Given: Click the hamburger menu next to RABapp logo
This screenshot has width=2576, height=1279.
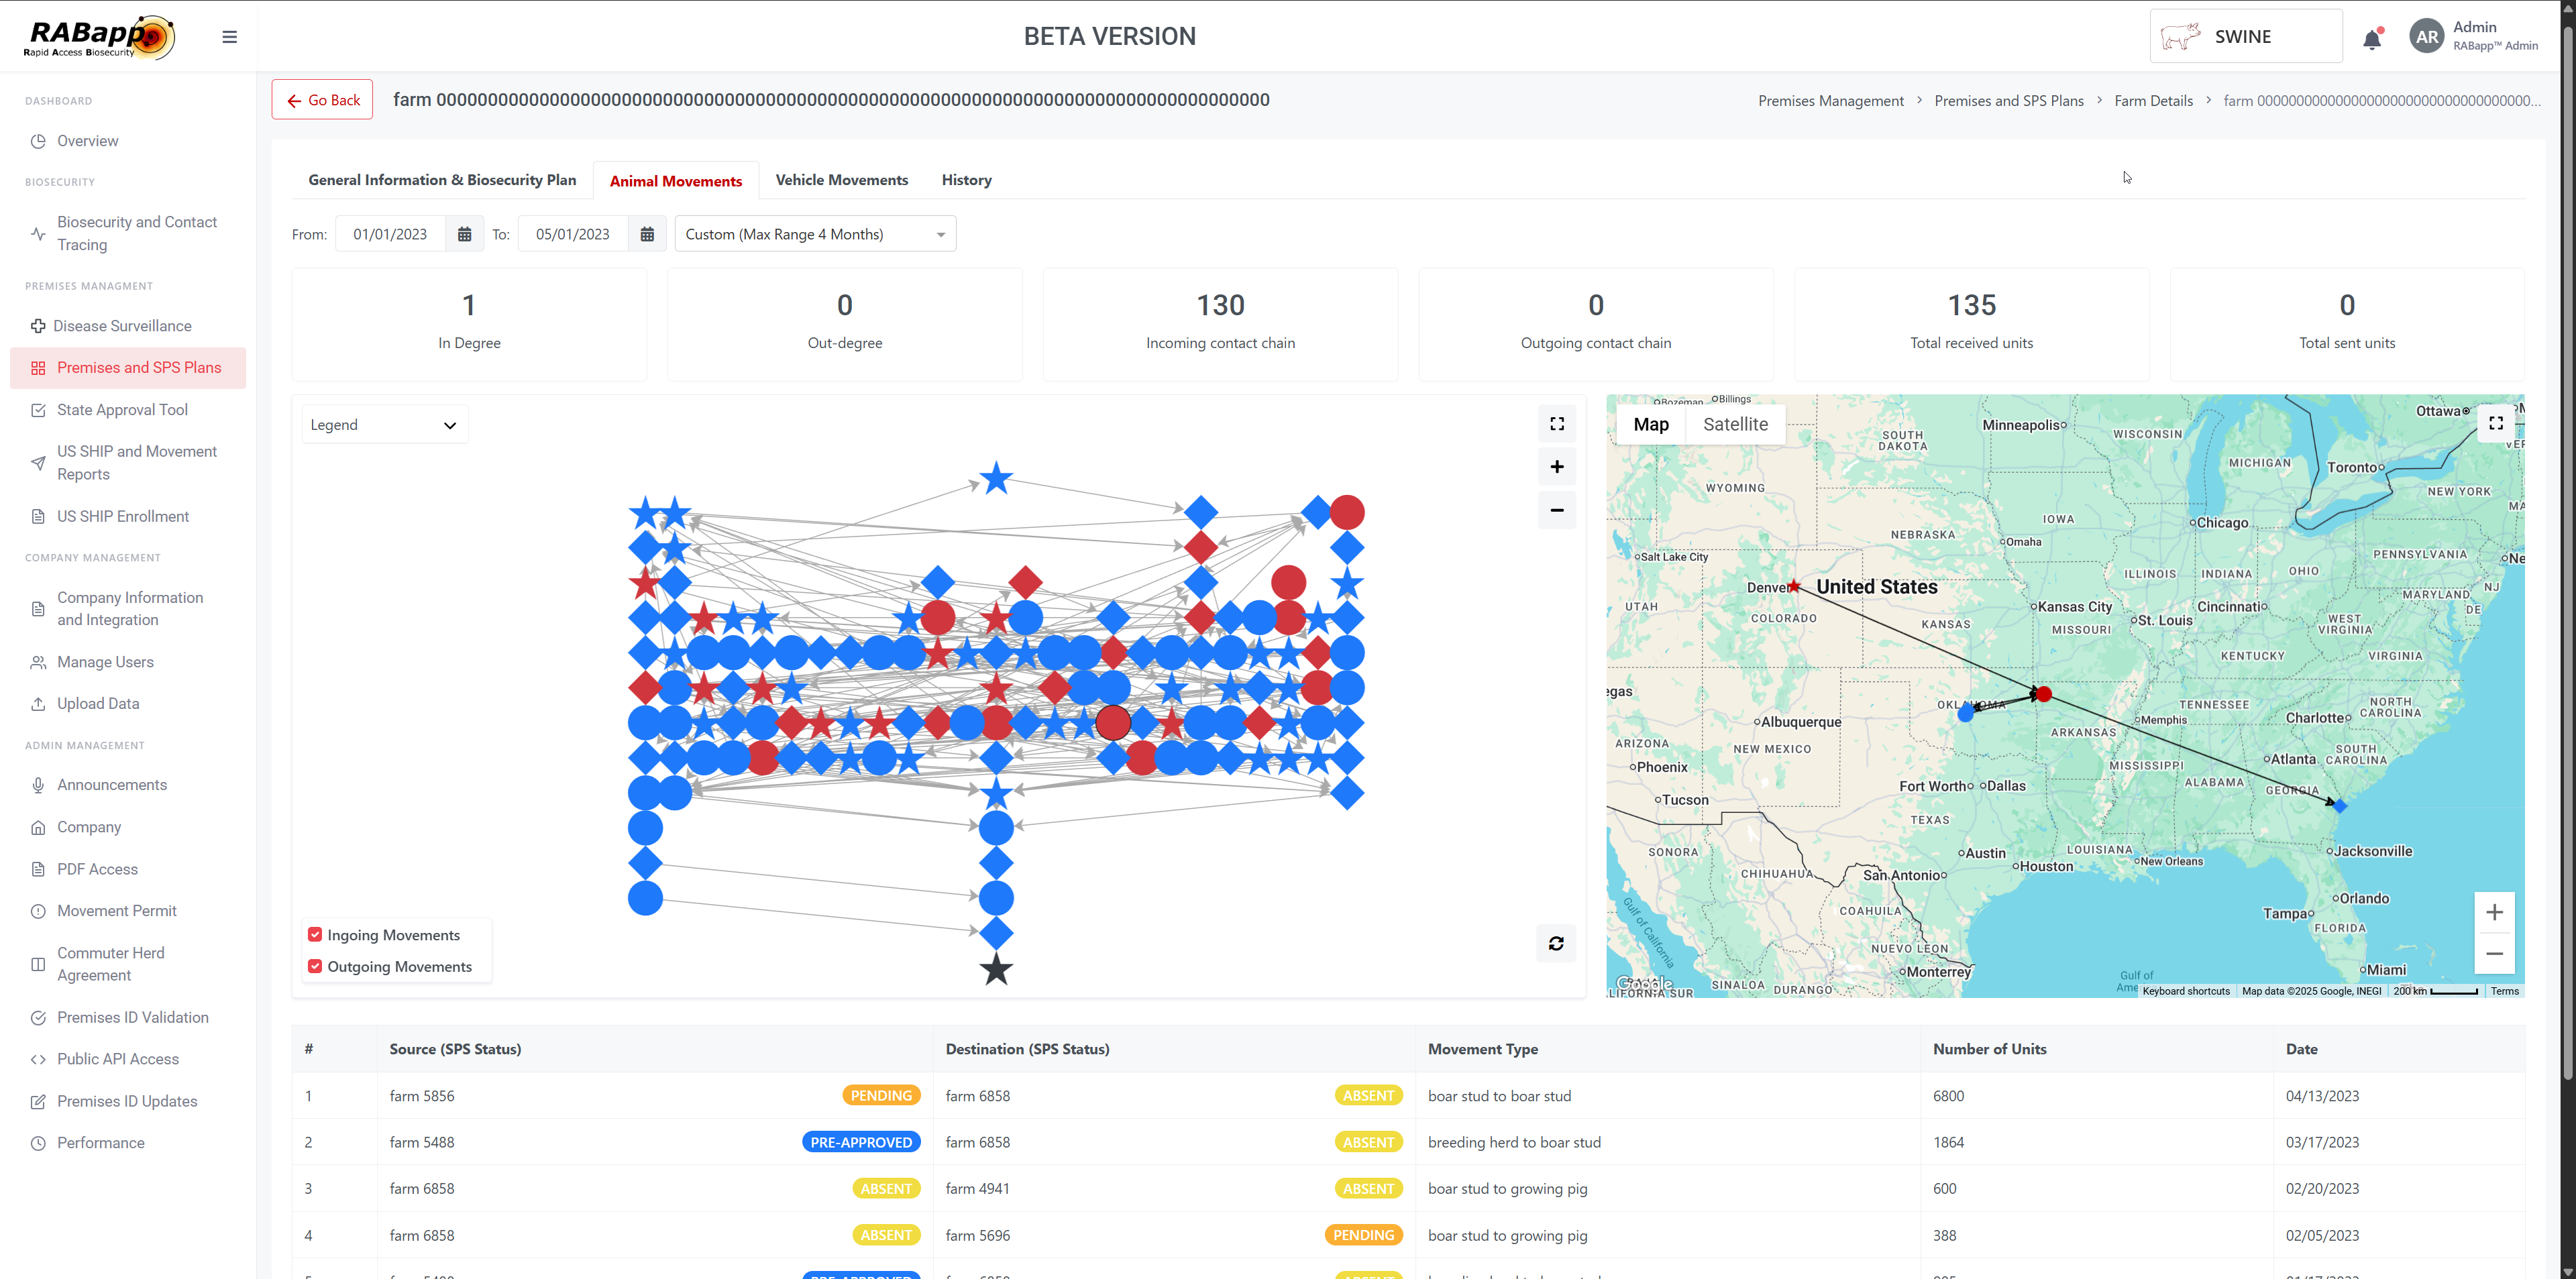Looking at the screenshot, I should pos(229,36).
